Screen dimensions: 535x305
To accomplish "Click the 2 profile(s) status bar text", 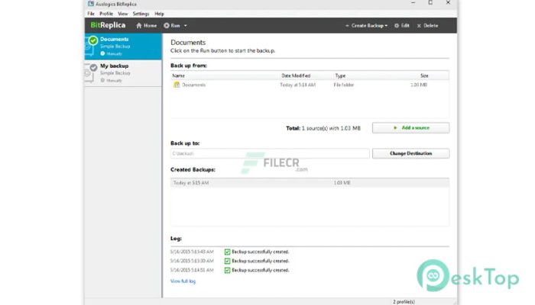I will tap(404, 302).
